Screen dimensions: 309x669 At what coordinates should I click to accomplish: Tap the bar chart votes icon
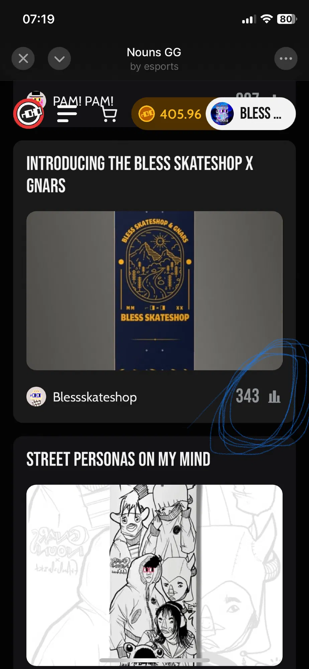(x=274, y=397)
